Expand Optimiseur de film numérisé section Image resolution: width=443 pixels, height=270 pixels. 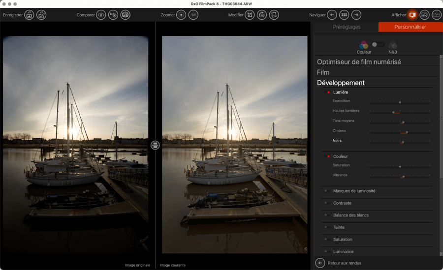coord(359,62)
